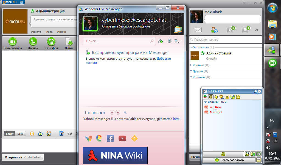This screenshot has height=165, width=281.
Task: Switch message mode to Текст
Action: 10,134
